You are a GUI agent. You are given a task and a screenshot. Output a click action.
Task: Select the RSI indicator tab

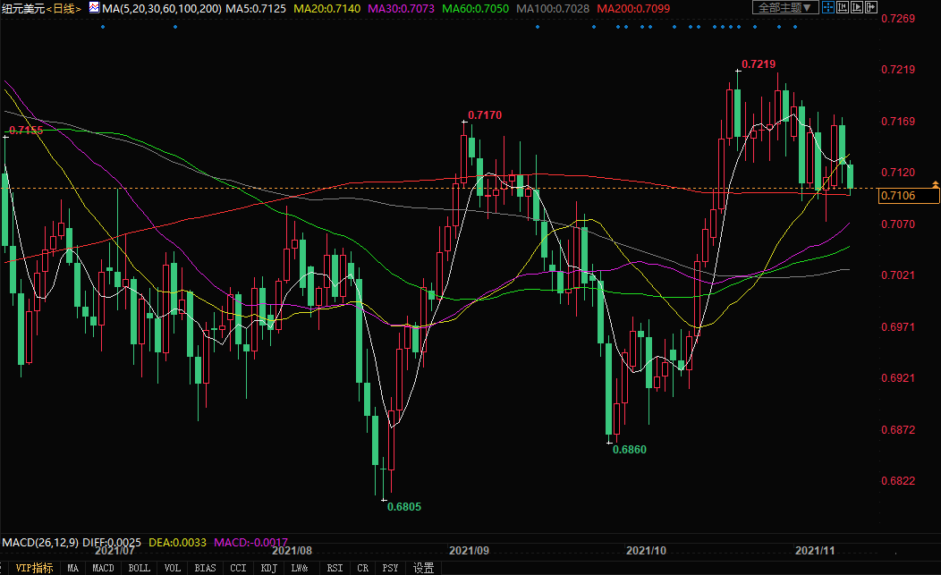335,568
